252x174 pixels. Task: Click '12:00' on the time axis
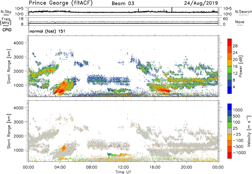pos(123,167)
